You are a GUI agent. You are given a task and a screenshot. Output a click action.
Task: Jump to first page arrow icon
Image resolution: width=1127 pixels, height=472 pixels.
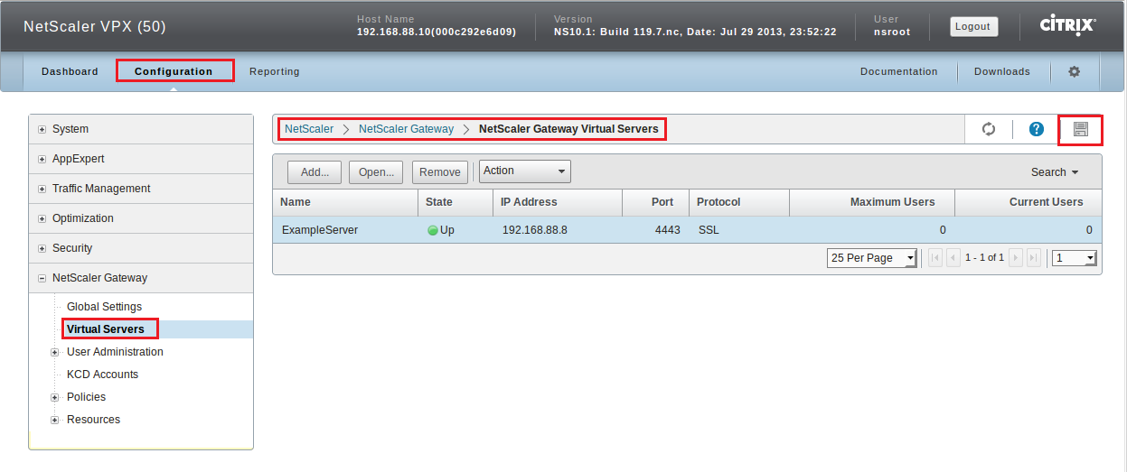coord(934,258)
